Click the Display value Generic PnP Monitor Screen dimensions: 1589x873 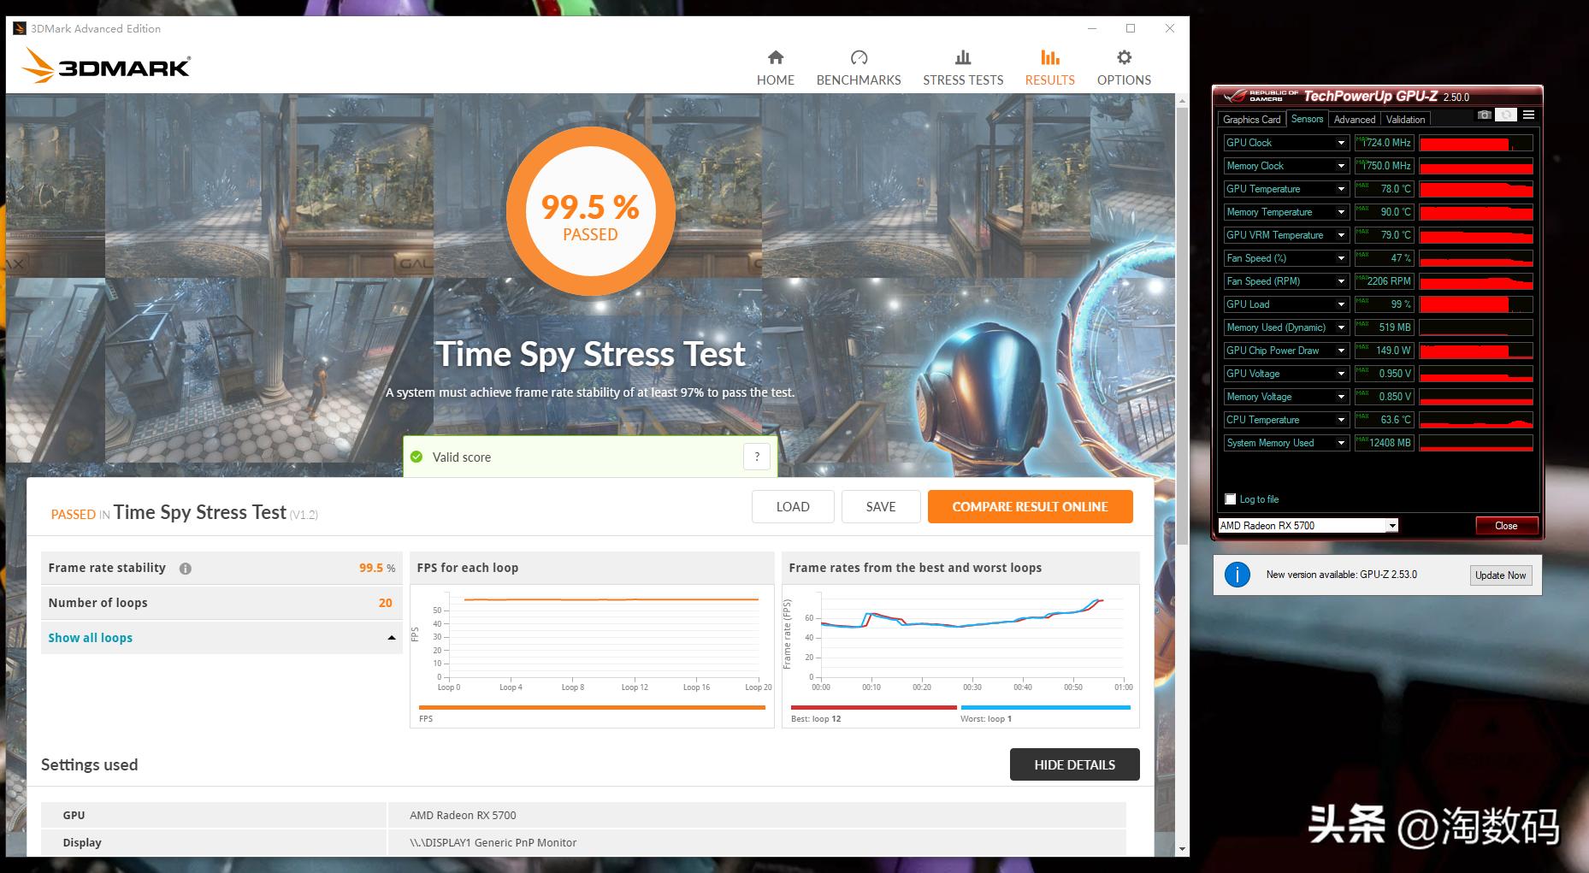[493, 843]
